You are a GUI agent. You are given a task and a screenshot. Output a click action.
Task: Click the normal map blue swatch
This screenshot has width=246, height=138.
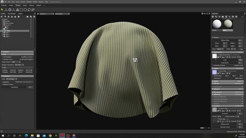214,72
